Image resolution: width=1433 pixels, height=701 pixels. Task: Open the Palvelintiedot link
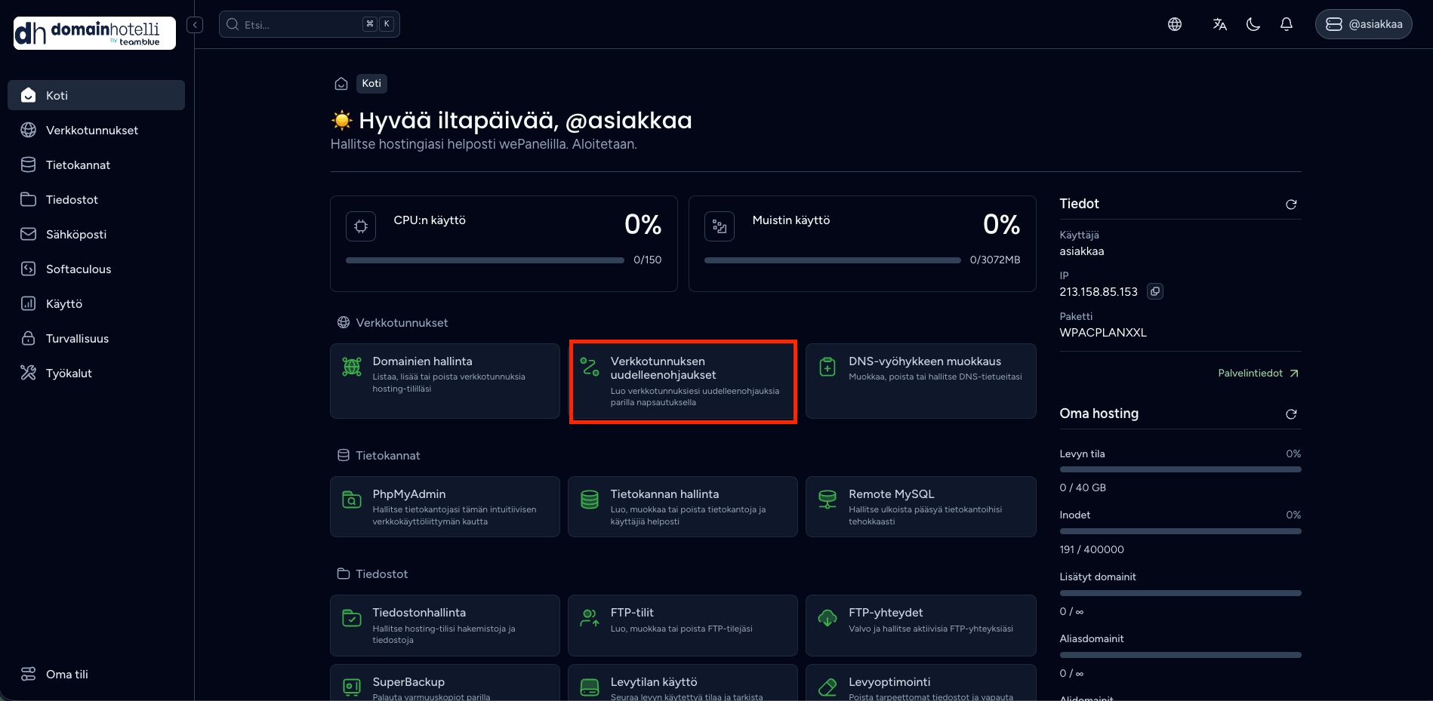point(1258,374)
